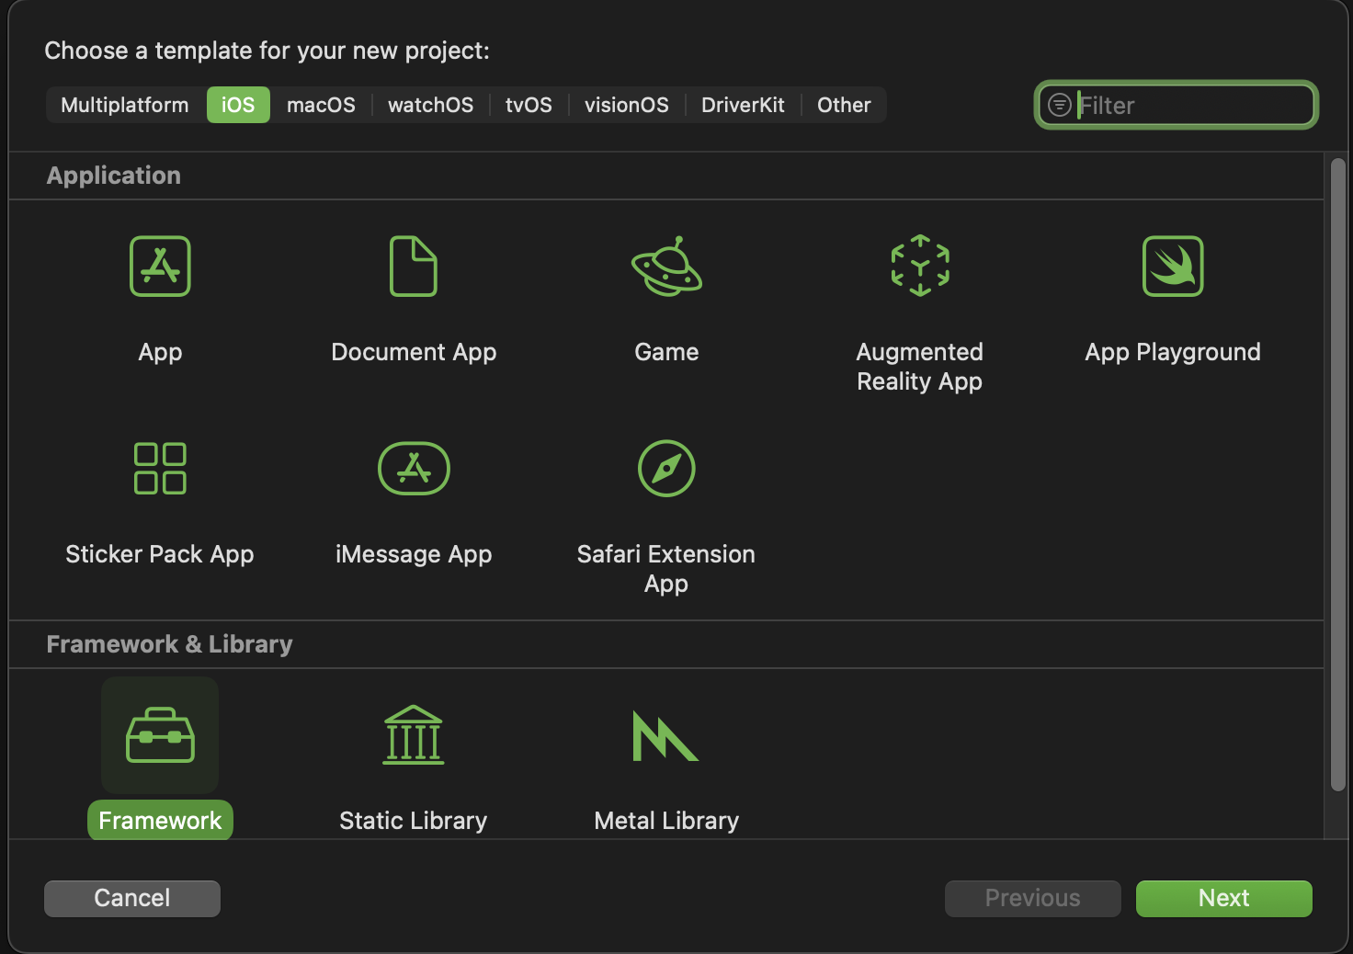Choose the App Playground Swift icon

[1173, 267]
